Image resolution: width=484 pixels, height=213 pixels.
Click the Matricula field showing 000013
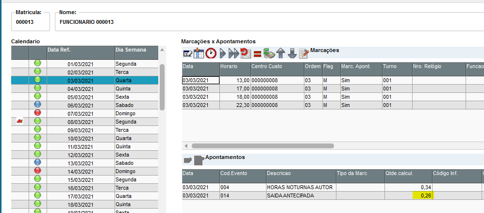click(30, 22)
